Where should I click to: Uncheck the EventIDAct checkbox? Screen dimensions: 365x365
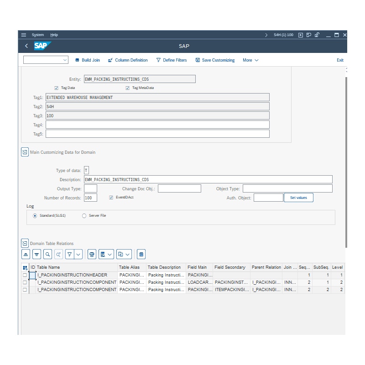coord(110,197)
